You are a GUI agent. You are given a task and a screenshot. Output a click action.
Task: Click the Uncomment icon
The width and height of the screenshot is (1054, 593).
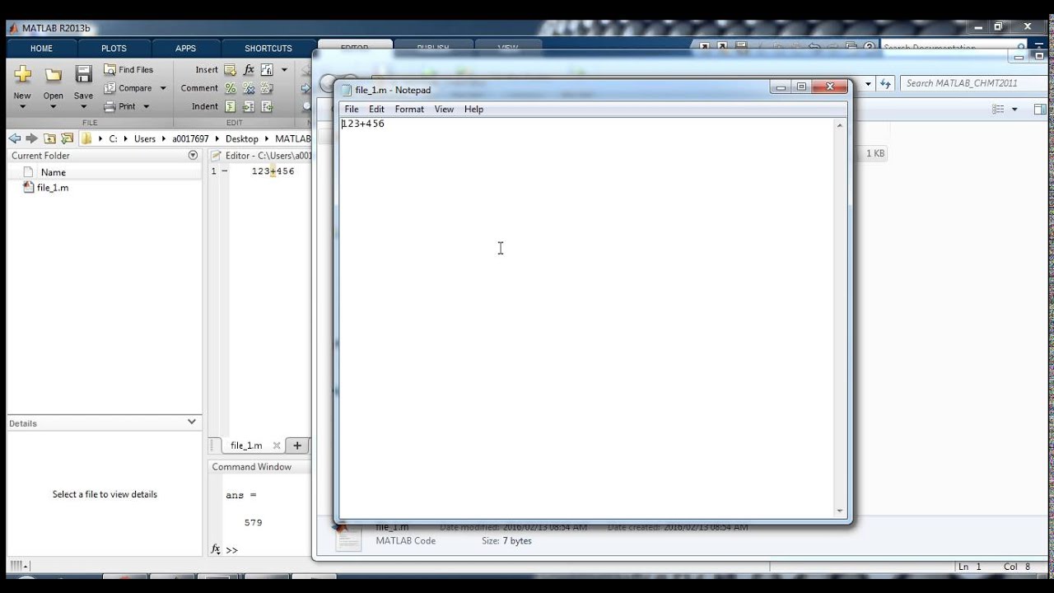click(x=249, y=88)
